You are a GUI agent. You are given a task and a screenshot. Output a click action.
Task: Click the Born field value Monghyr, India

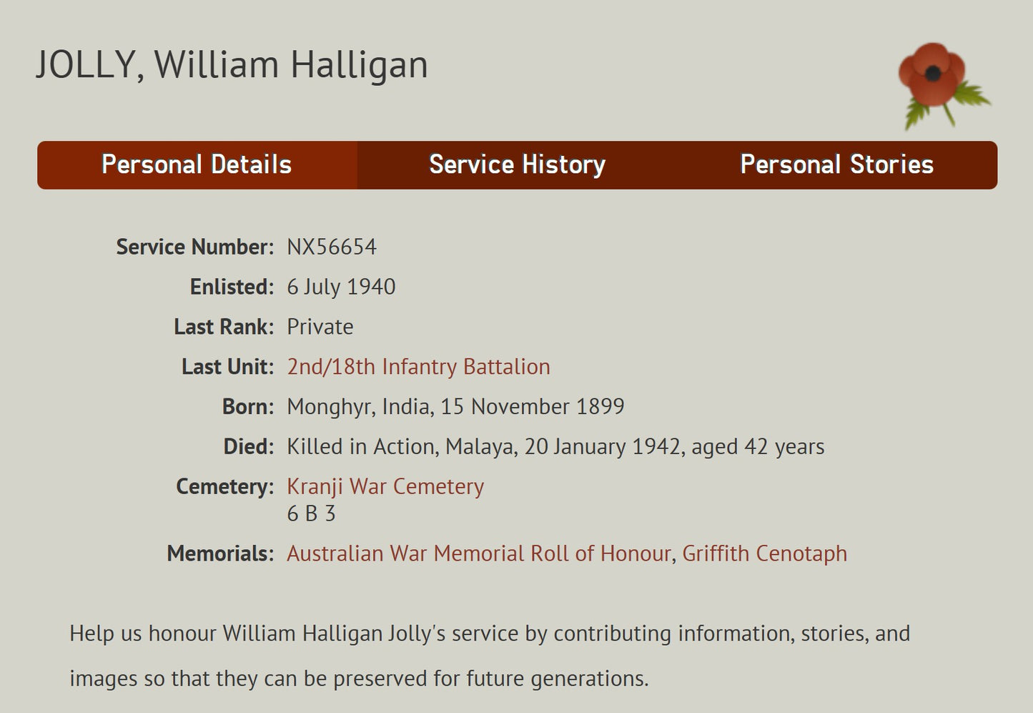[x=455, y=406]
